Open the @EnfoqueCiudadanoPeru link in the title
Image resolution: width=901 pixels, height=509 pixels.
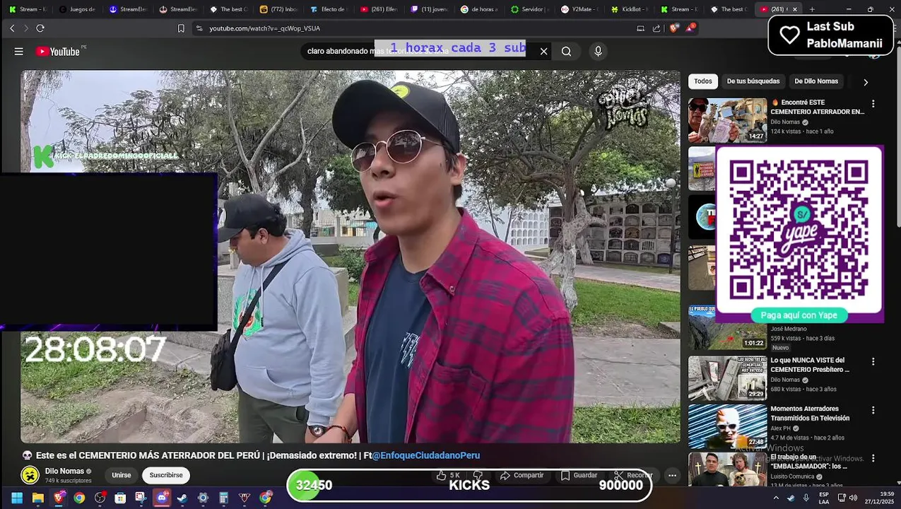click(x=426, y=455)
